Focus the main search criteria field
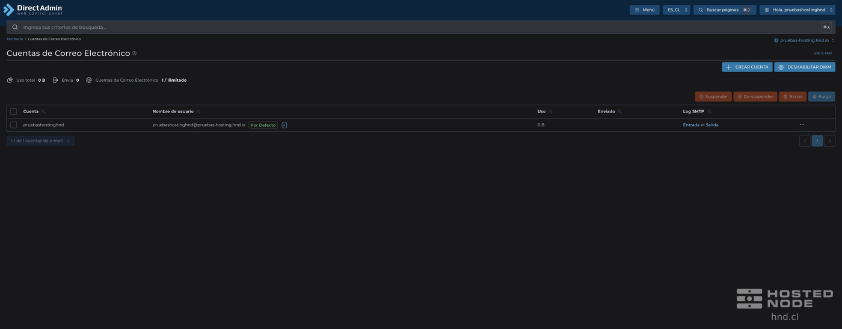The height and width of the screenshot is (329, 842). 421,27
